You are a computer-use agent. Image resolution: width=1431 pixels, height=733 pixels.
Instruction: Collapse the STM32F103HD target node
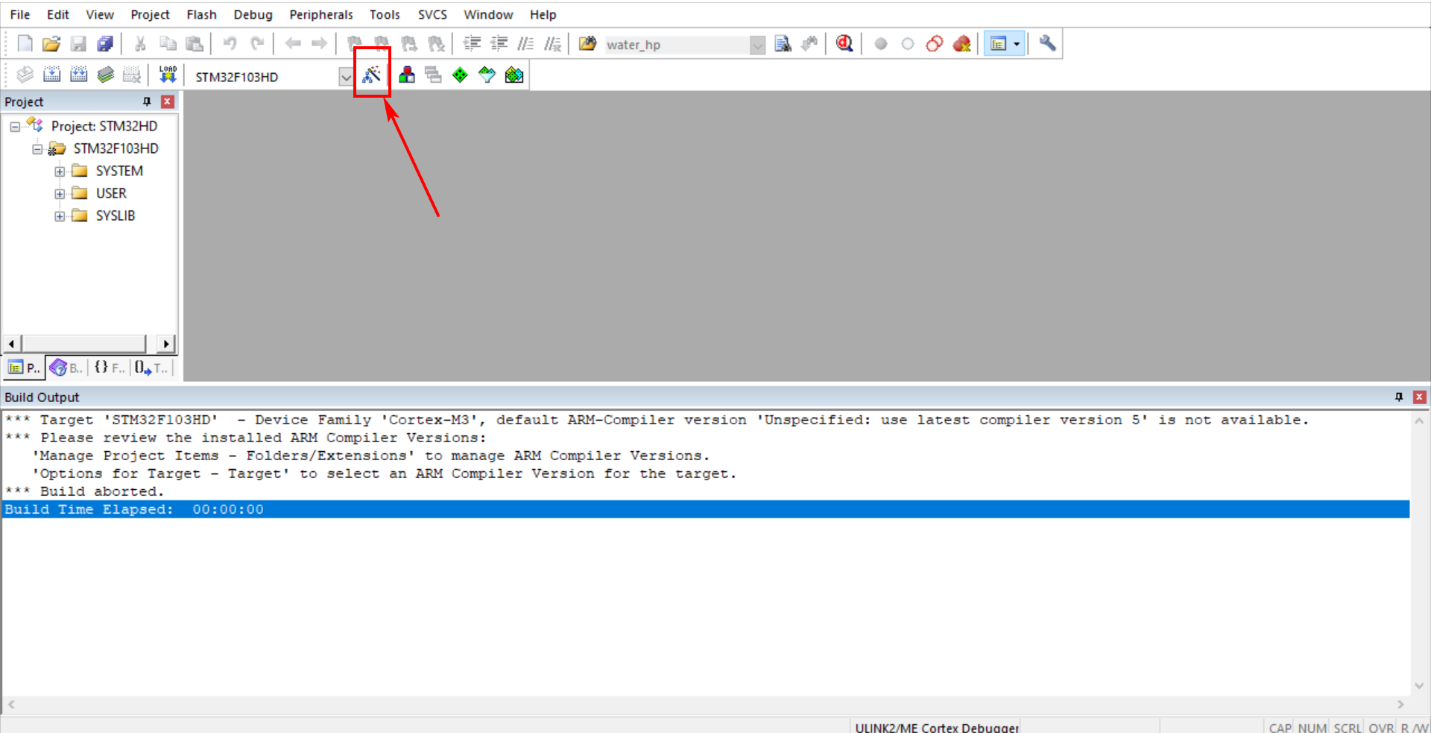(37, 149)
